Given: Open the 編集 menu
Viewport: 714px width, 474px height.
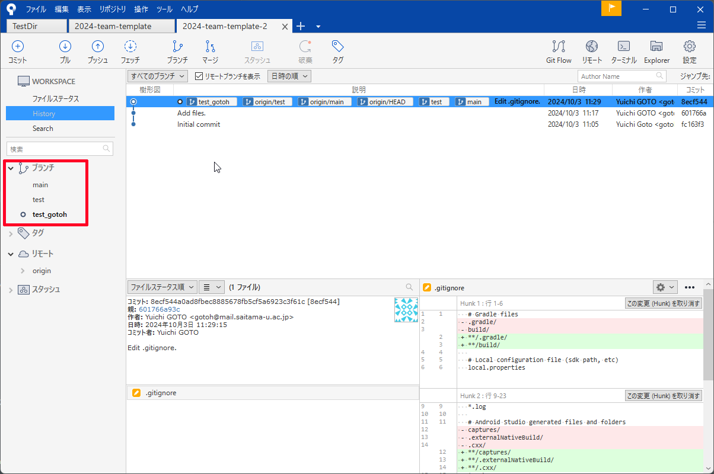Looking at the screenshot, I should coord(62,9).
